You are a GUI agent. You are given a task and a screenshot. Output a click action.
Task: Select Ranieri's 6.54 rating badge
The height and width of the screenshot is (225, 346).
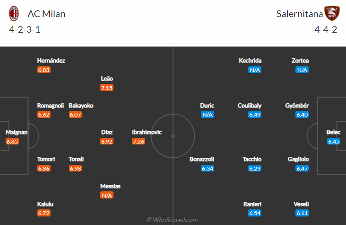(x=255, y=213)
